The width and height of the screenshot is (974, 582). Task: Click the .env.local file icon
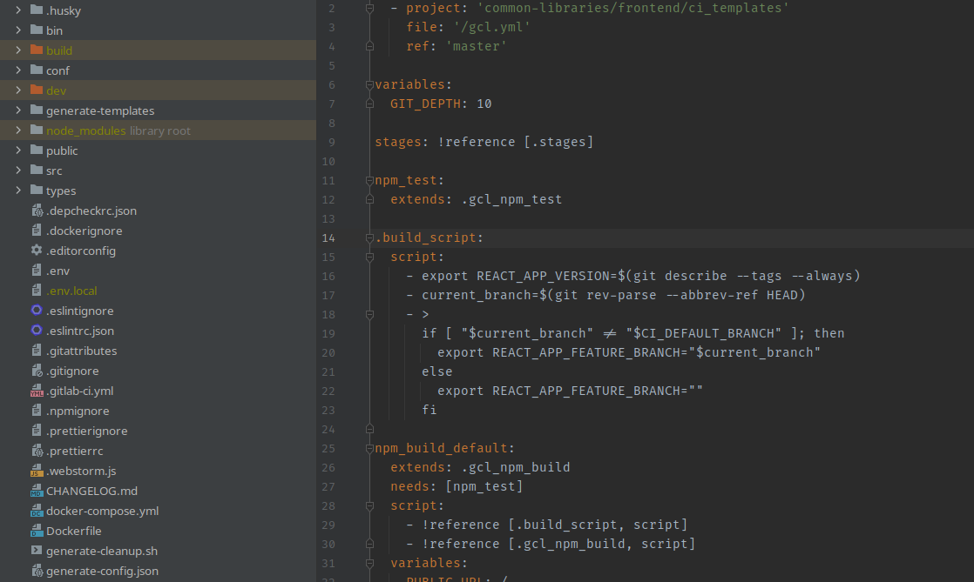(37, 291)
